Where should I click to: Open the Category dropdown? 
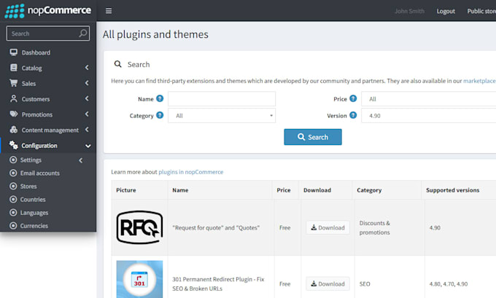coord(222,116)
